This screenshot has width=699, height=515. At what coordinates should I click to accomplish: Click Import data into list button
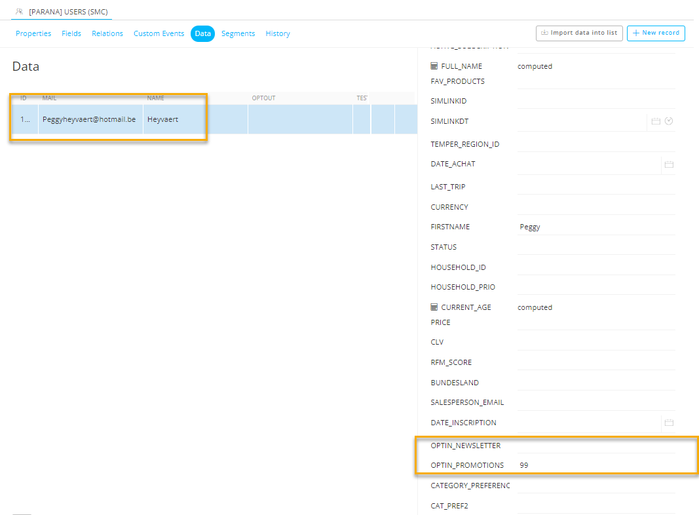pyautogui.click(x=578, y=33)
